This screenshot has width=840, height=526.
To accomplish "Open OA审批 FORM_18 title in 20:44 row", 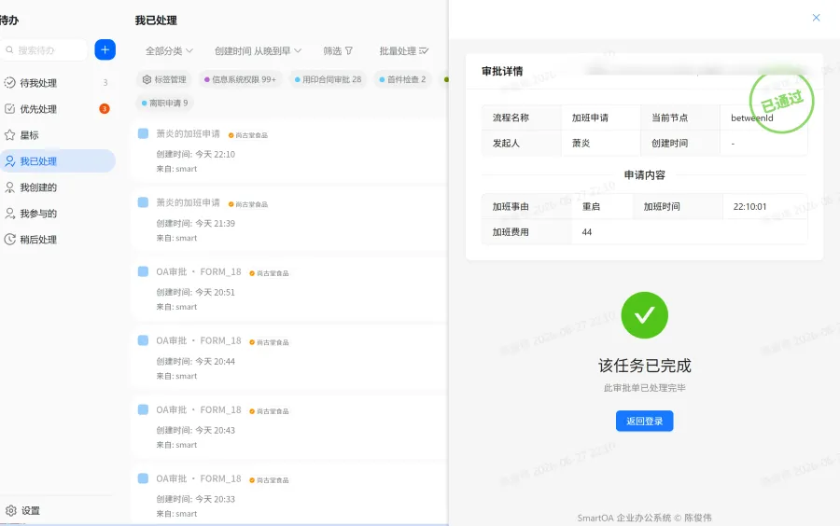I will tap(199, 340).
